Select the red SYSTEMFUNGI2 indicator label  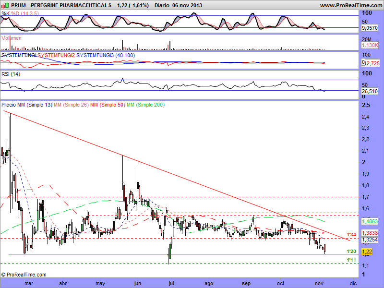(x=56, y=55)
